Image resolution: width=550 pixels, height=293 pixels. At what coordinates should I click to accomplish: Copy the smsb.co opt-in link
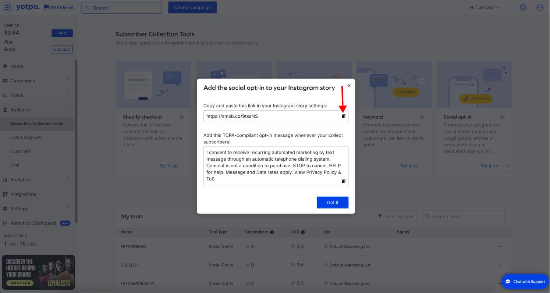pos(343,116)
